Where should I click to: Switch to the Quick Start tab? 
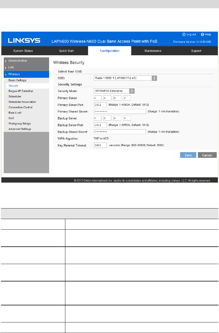[x=66, y=51]
